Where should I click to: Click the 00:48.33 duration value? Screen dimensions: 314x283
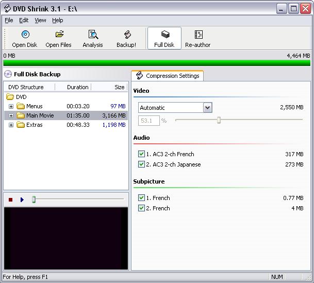point(78,125)
